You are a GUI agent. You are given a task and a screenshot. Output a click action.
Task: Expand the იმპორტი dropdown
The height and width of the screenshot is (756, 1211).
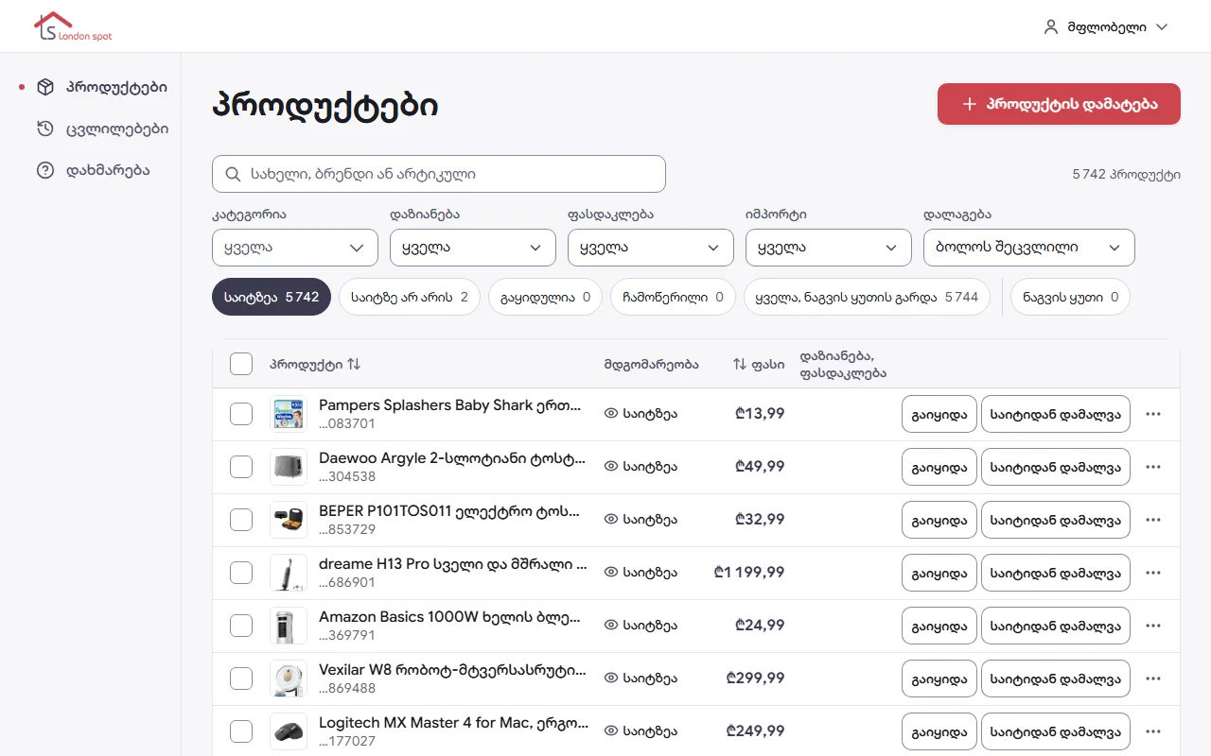pos(829,248)
